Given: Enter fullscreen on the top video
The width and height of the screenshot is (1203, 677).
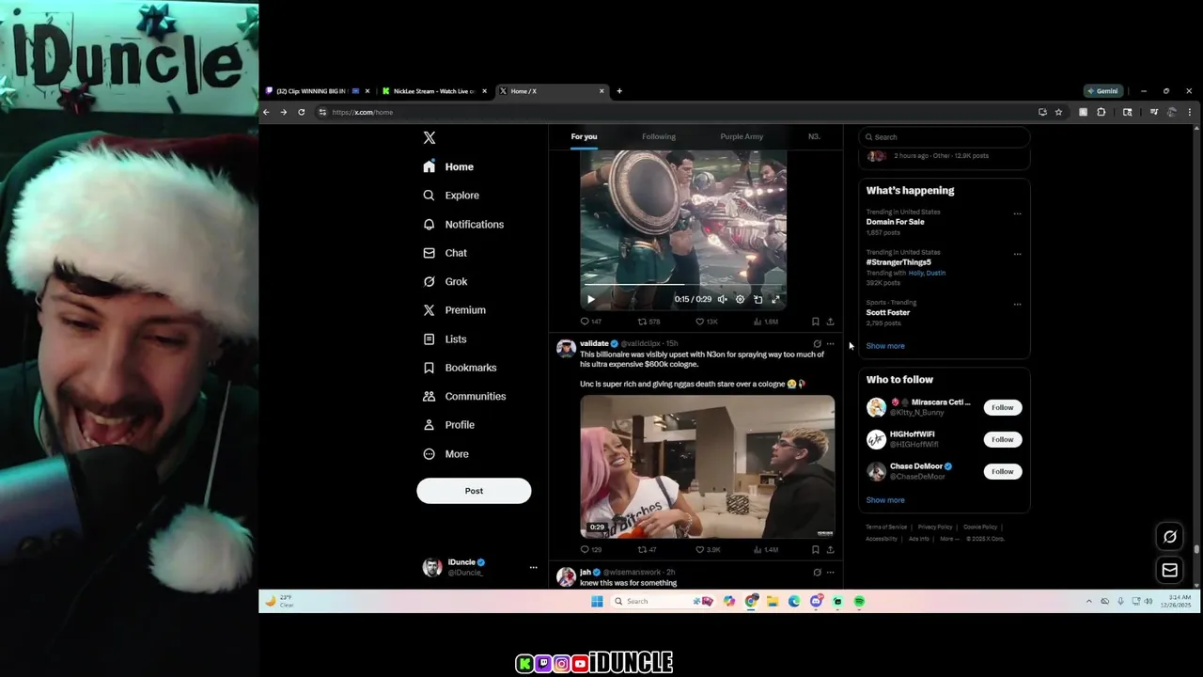Looking at the screenshot, I should tap(775, 299).
